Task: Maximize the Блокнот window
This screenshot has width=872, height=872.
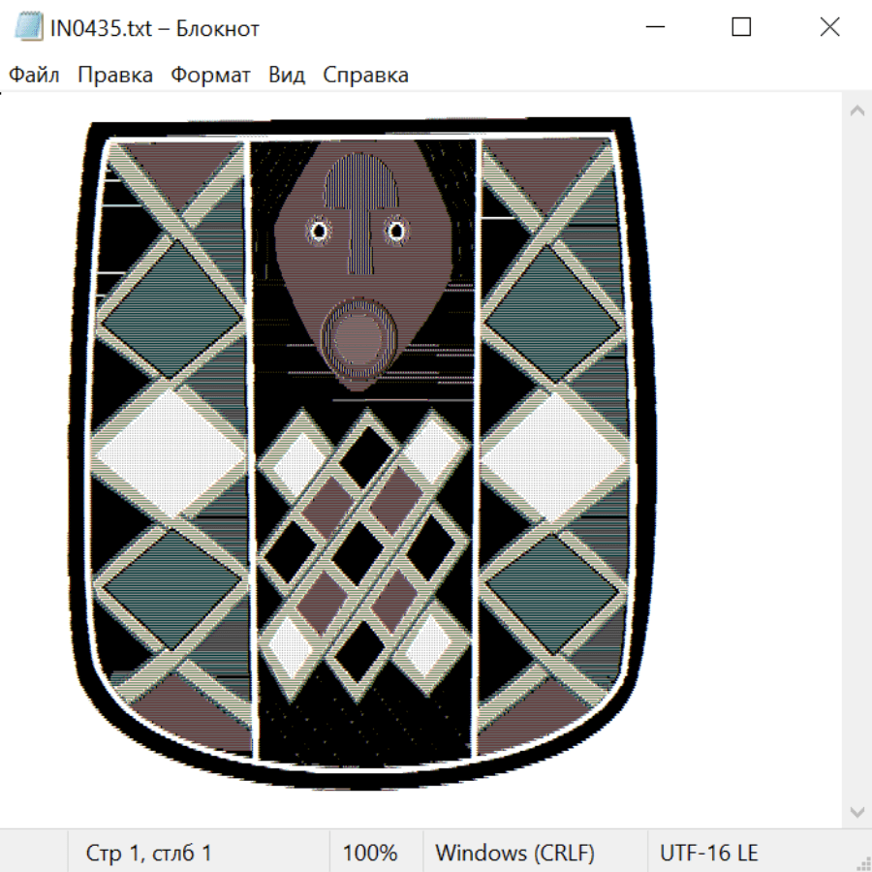Action: tap(741, 28)
